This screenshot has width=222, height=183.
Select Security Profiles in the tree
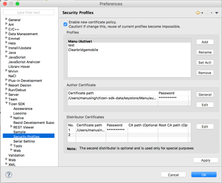point(26,136)
